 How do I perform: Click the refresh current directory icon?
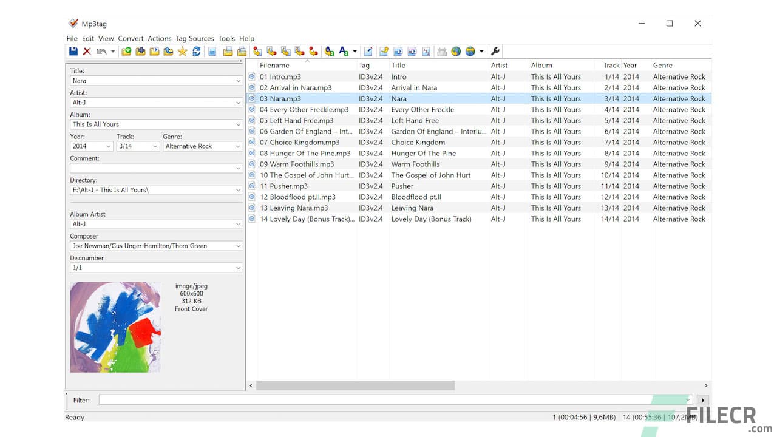click(x=195, y=51)
